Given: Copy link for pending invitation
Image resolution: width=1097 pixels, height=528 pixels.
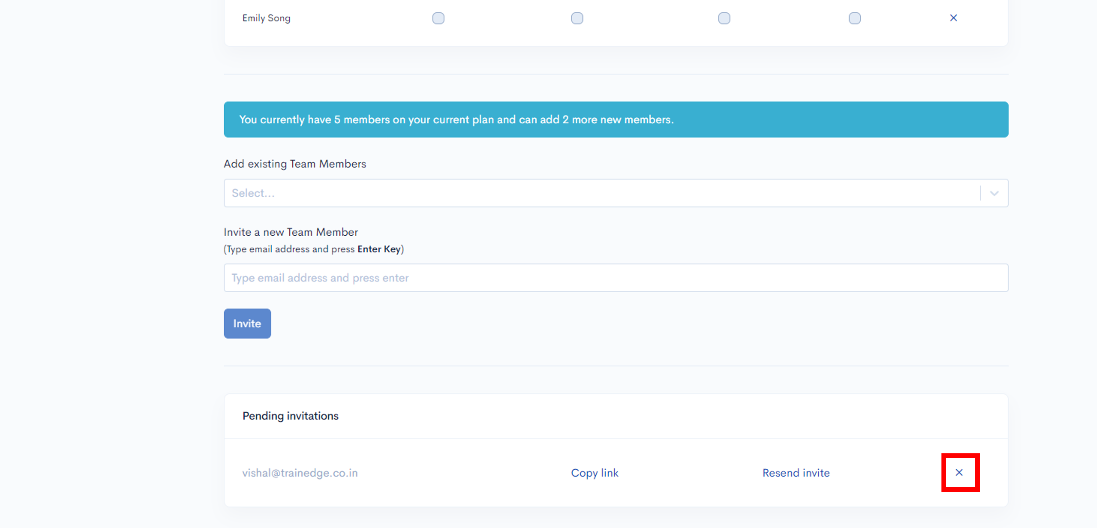Looking at the screenshot, I should (594, 473).
